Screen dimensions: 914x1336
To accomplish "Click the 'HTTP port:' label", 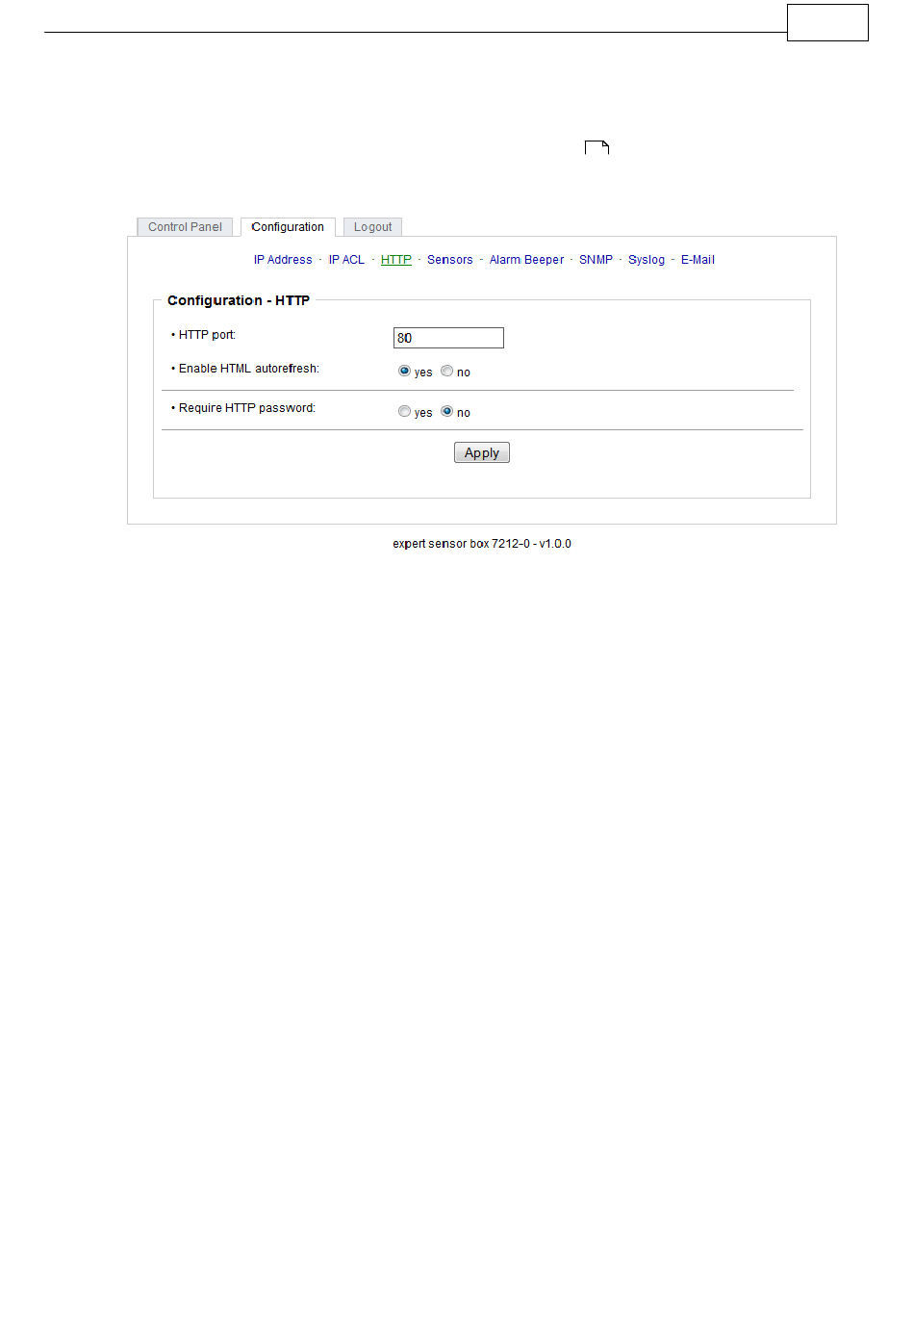I will (207, 335).
